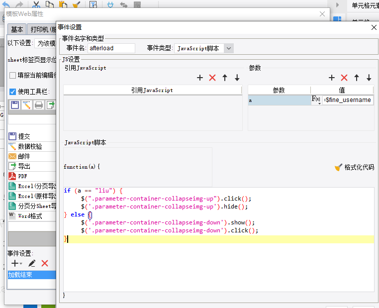Edit the selected event with pencil icon

32,263
